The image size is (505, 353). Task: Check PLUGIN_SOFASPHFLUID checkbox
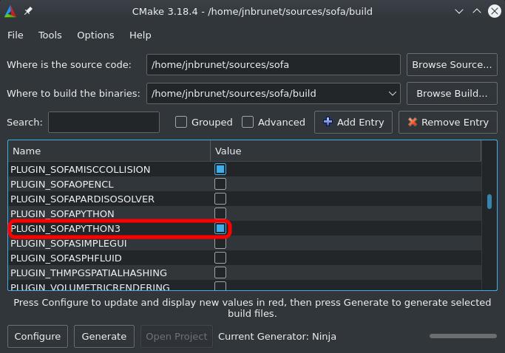pos(220,258)
